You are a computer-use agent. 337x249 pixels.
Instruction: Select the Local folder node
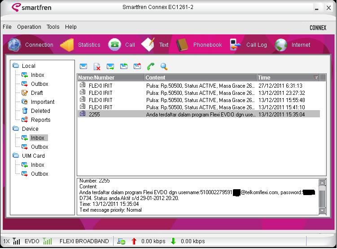tap(29, 66)
